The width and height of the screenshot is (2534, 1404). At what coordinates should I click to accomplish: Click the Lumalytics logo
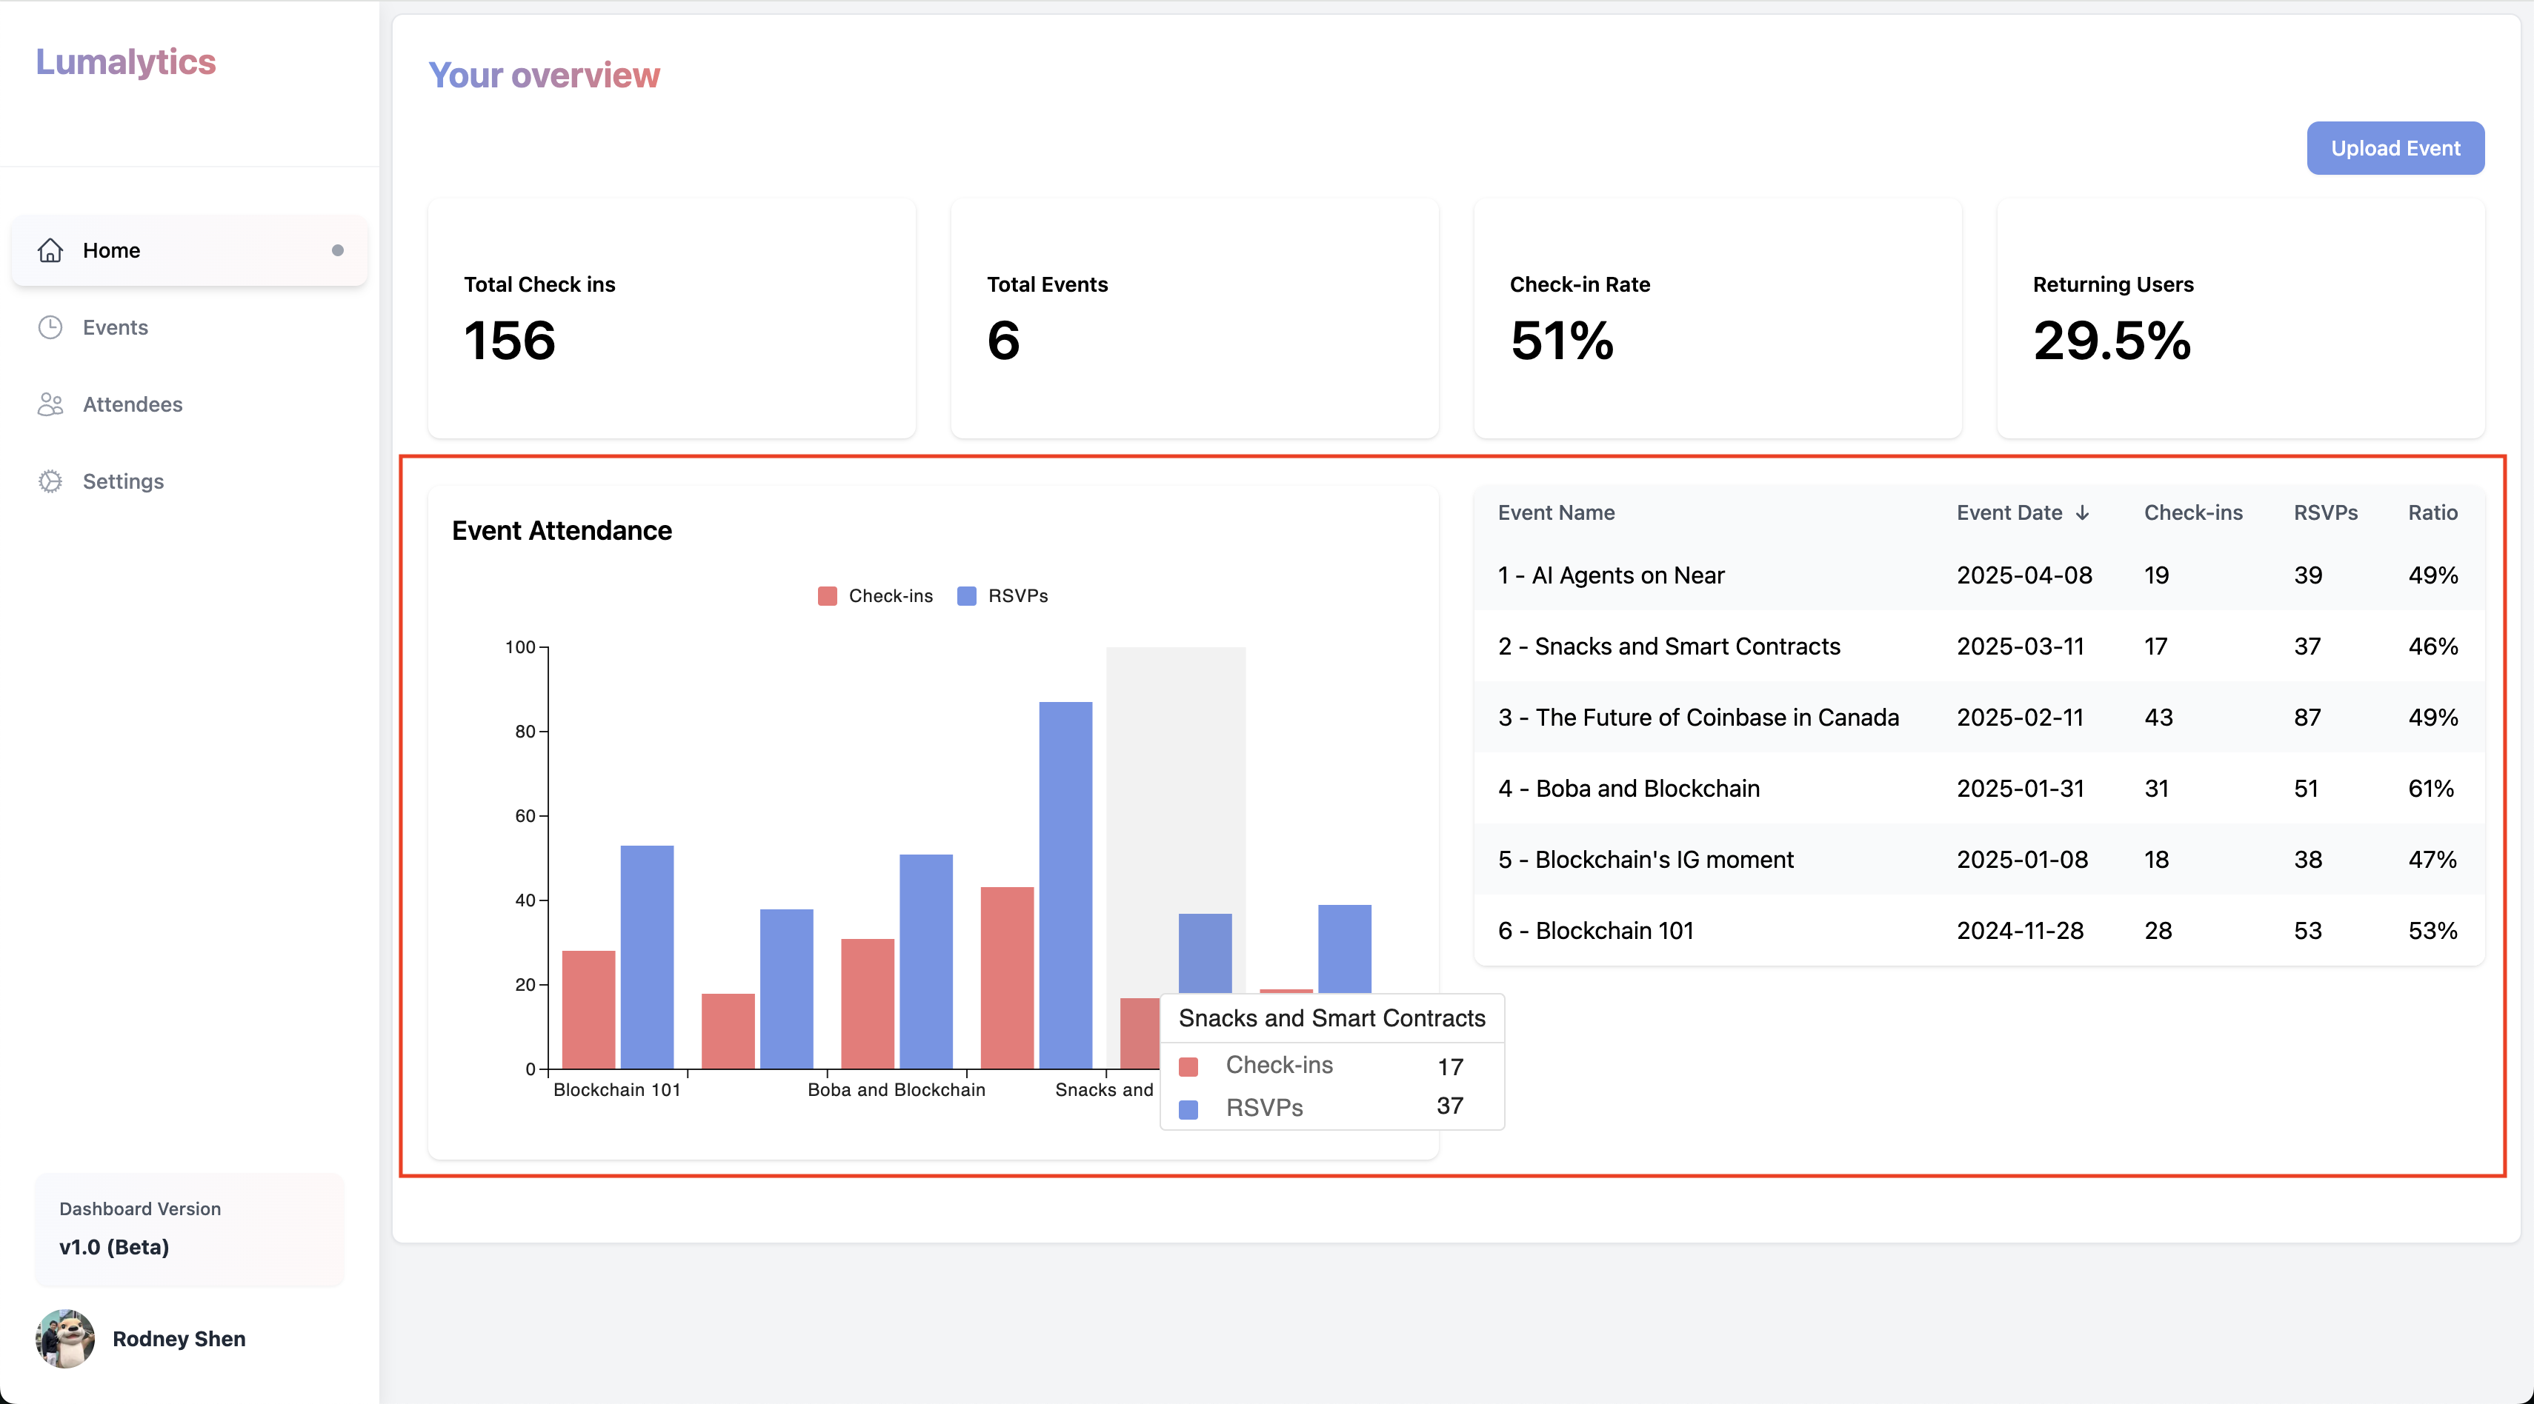[x=126, y=62]
